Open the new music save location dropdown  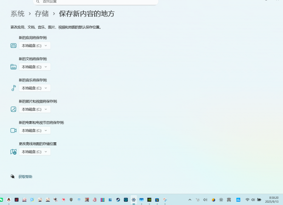[x=34, y=88]
